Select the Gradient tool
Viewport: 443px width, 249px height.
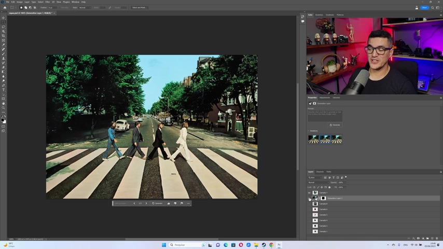[4, 72]
